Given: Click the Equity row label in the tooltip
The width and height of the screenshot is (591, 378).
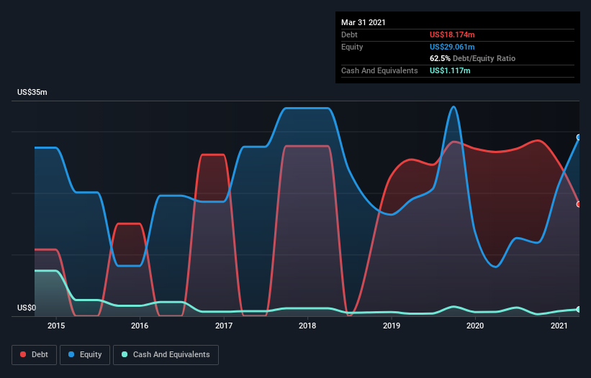Looking at the screenshot, I should click(x=352, y=47).
